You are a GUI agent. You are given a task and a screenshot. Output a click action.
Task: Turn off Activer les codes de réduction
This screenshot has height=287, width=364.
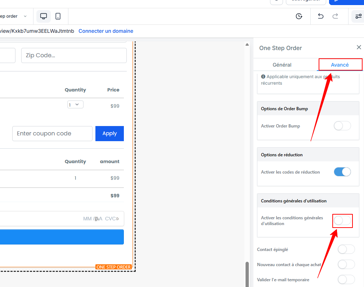coord(342,172)
